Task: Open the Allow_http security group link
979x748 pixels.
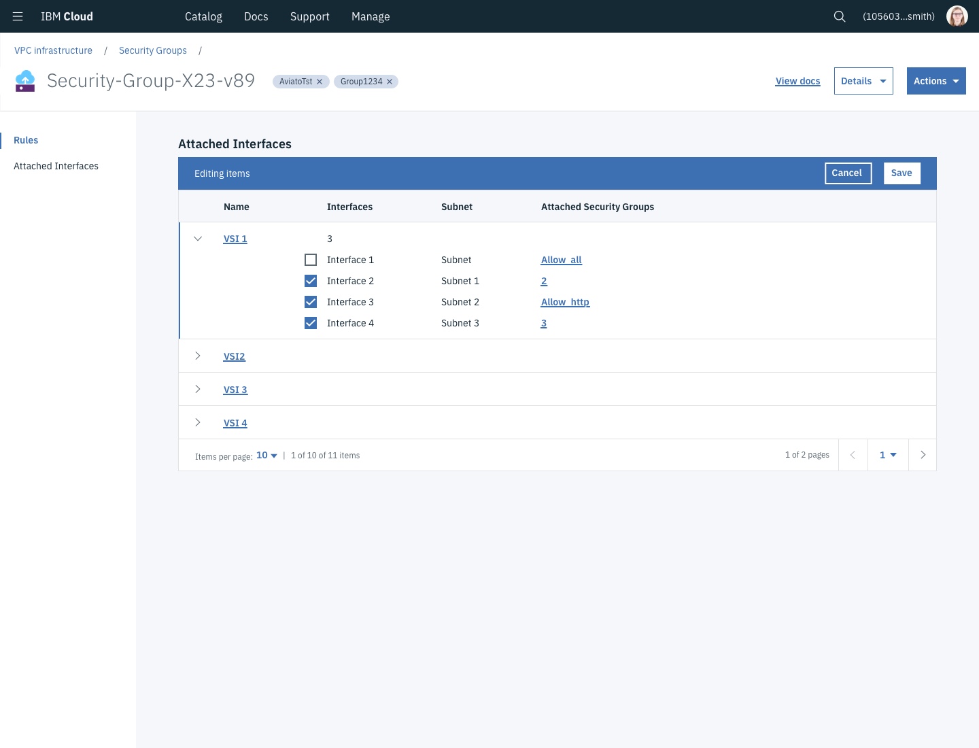Action: [x=565, y=302]
